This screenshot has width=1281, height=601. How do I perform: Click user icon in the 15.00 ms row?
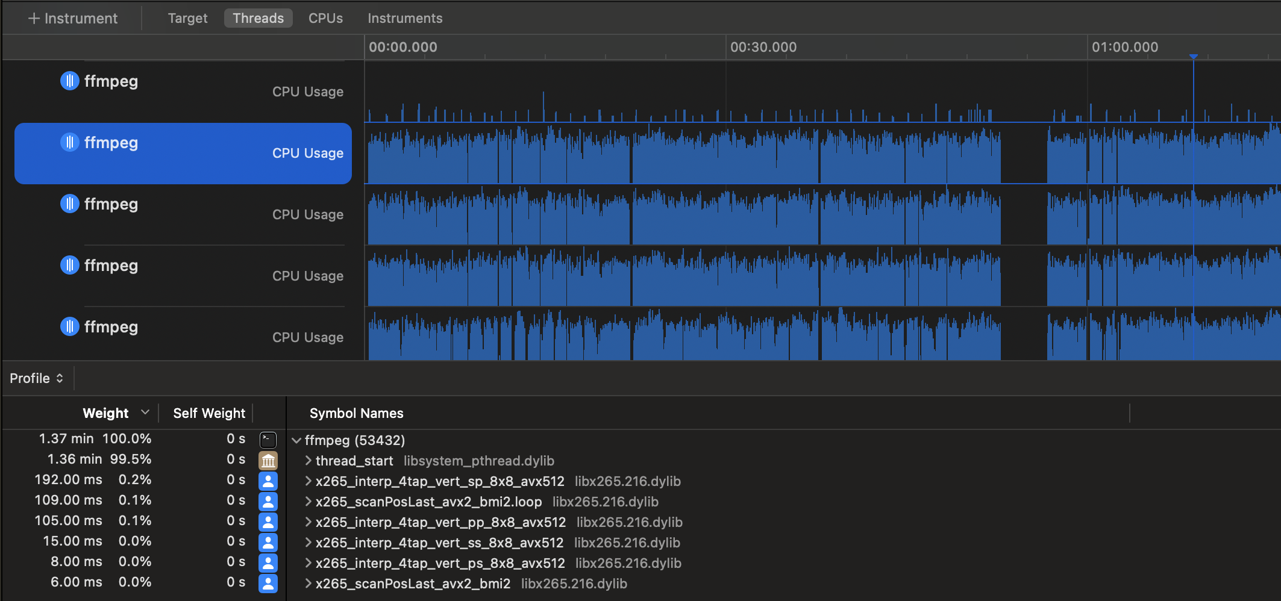tap(268, 542)
